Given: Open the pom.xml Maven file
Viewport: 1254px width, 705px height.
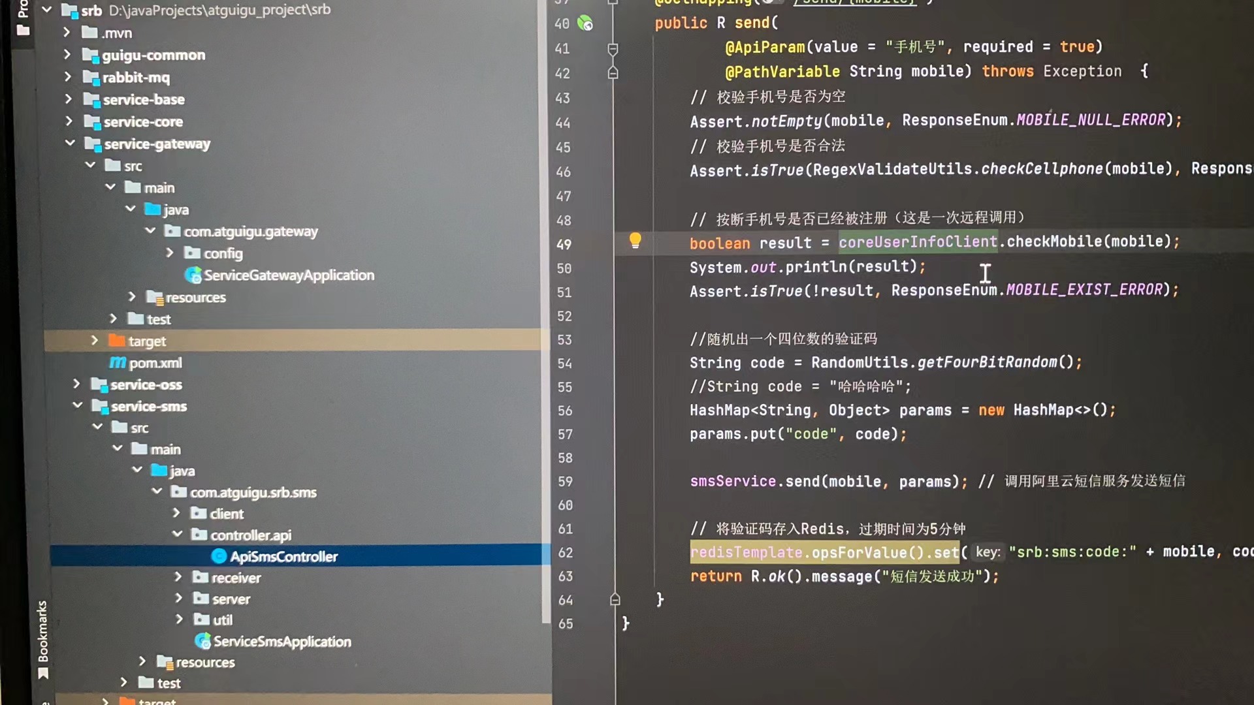Looking at the screenshot, I should (x=146, y=363).
